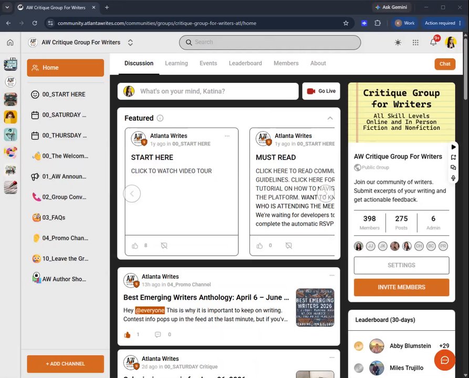Like the START HERE featured post
The image size is (469, 378).
tap(135, 246)
